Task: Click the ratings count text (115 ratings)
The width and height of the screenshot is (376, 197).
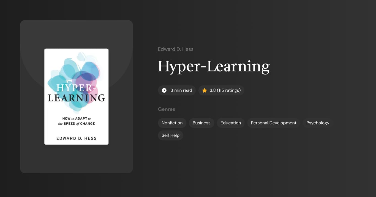Action: [228, 90]
